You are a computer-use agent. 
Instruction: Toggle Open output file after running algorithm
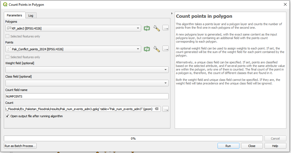[x=8, y=116]
